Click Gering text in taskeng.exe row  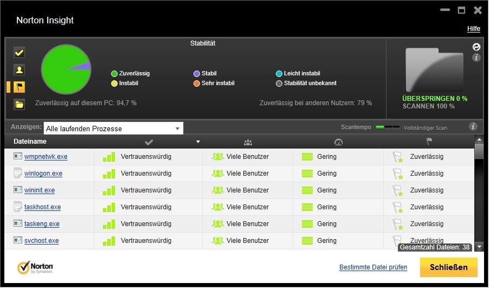(x=327, y=224)
